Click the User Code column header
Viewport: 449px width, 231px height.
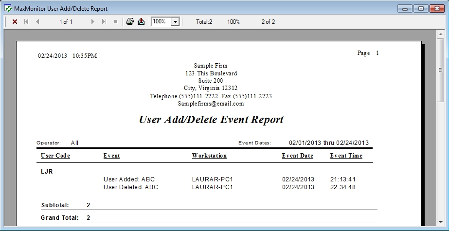pyautogui.click(x=55, y=156)
